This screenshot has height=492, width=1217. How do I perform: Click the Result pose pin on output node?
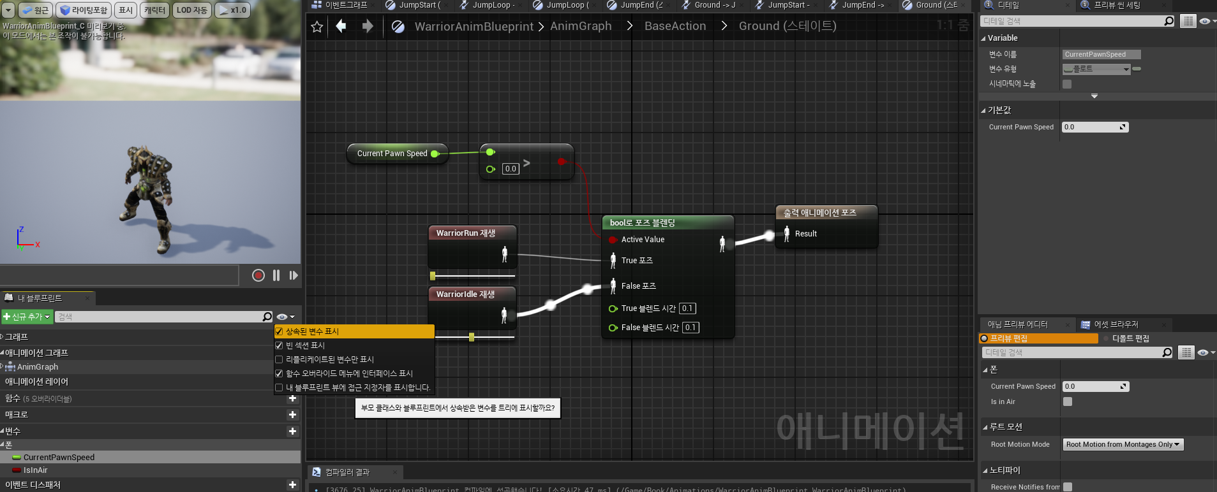(787, 234)
